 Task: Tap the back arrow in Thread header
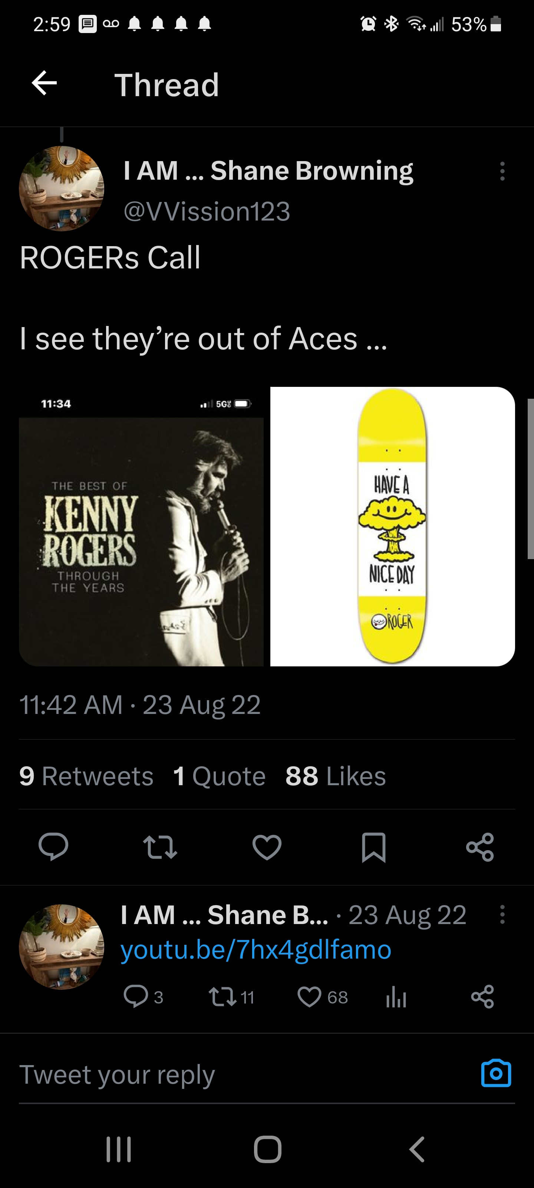coord(44,84)
